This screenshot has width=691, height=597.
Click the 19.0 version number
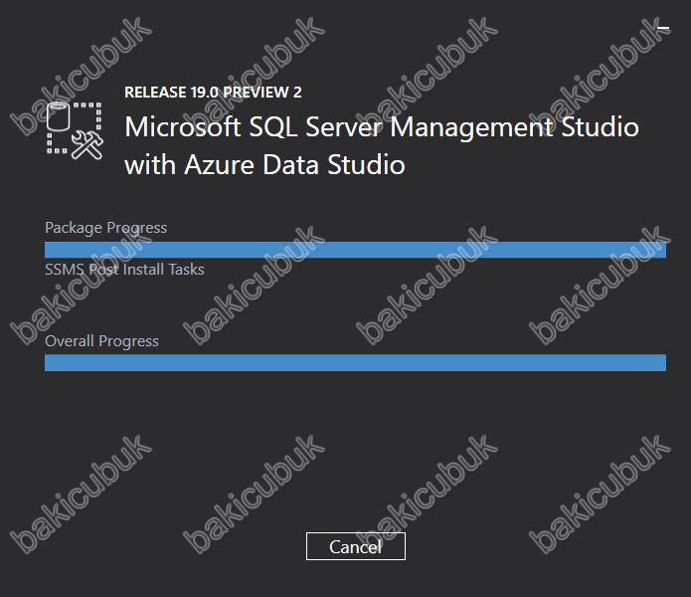[204, 93]
